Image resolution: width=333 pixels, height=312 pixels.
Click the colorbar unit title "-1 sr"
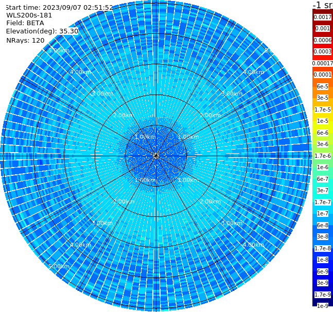point(323,5)
